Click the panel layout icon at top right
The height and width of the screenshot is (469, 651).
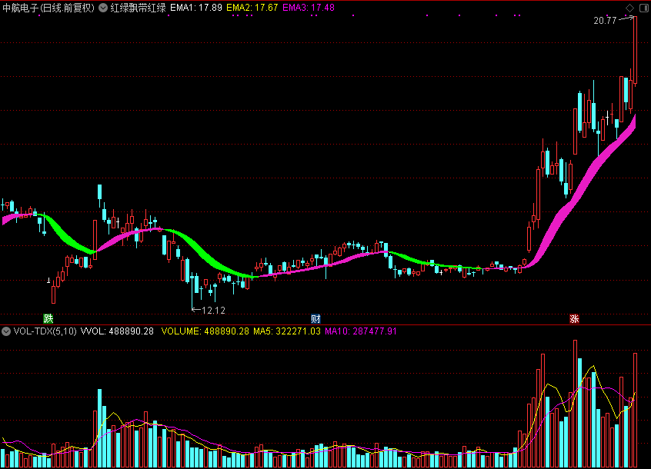pyautogui.click(x=644, y=8)
